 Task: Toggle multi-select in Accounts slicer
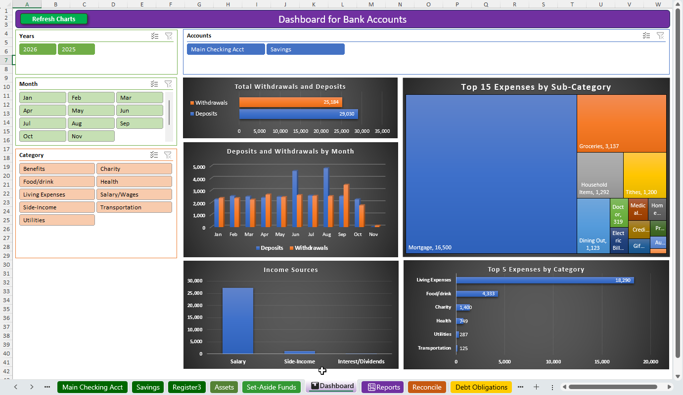pos(646,36)
